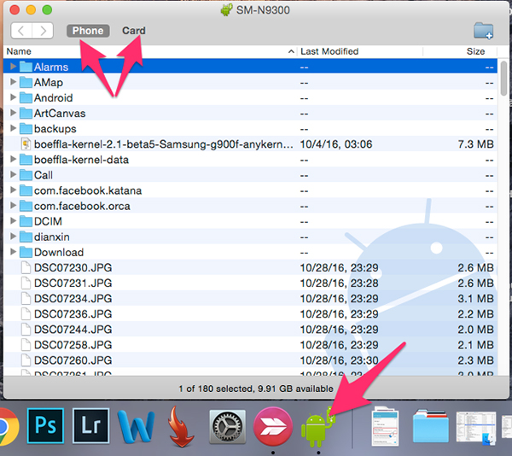Open the document stack in the Dock
Image resolution: width=512 pixels, height=456 pixels.
(386, 426)
